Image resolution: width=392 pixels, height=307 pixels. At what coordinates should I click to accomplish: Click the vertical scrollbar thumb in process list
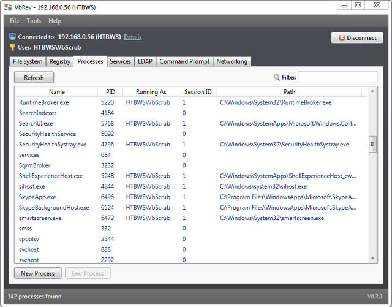(373, 144)
